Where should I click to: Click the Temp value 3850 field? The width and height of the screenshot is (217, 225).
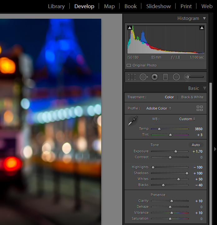tap(199, 129)
